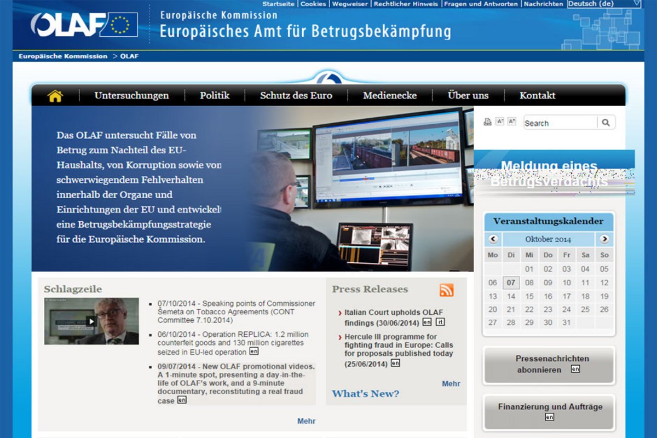The image size is (657, 438).
Task: Open the Schutz des Euro menu
Action: tap(296, 96)
